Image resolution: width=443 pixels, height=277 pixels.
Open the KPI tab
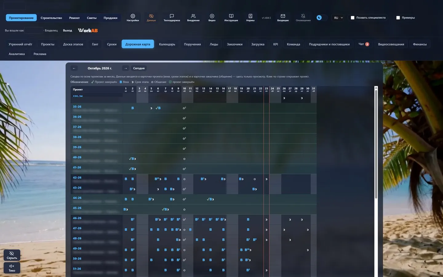(x=276, y=44)
